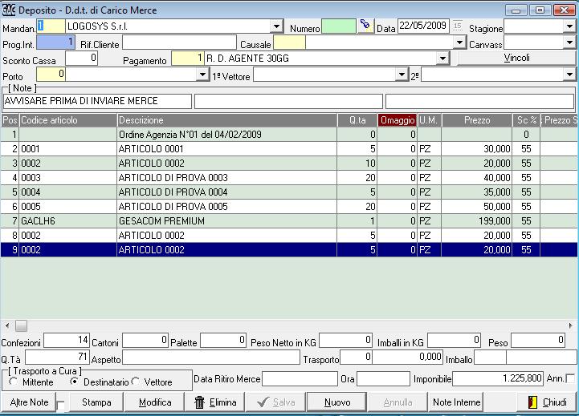Click the Aspetto input field
This screenshot has width=579, height=416.
211,357
